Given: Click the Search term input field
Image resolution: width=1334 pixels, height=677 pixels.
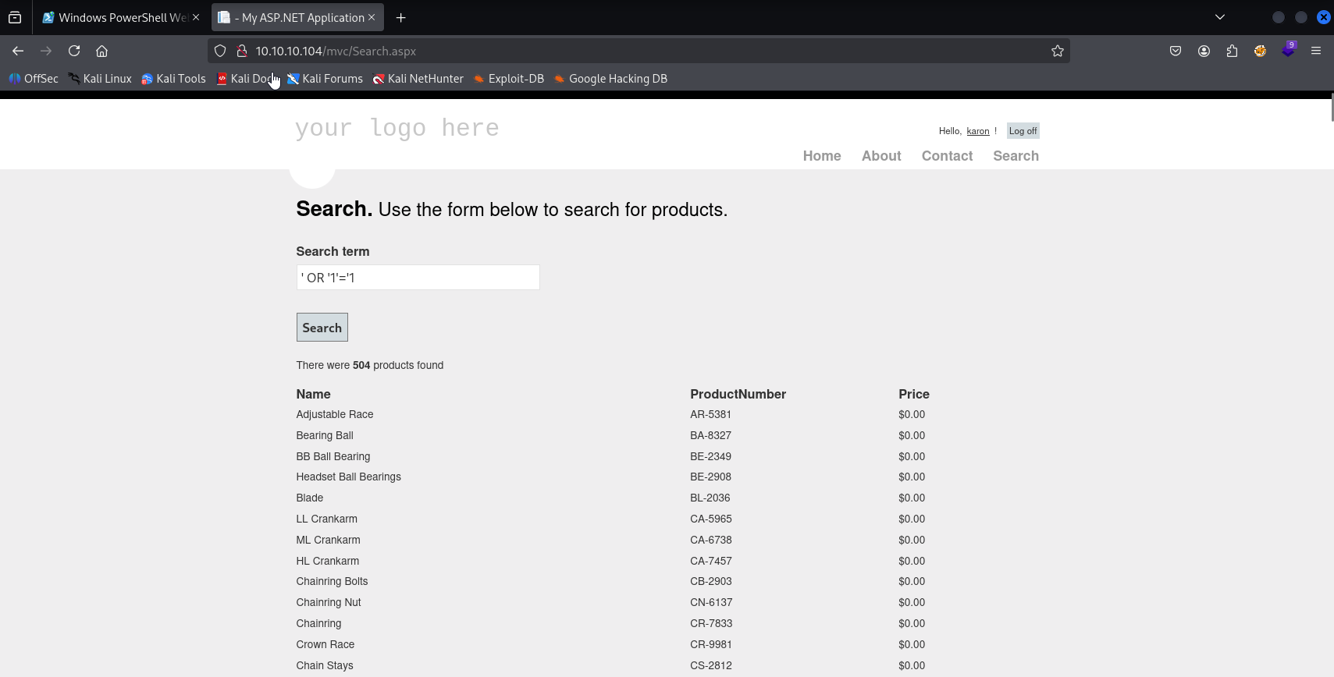Looking at the screenshot, I should 418,278.
